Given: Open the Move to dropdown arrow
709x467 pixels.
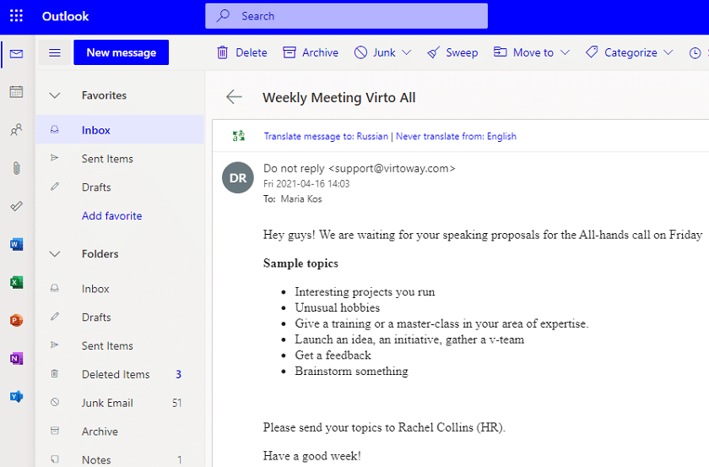Looking at the screenshot, I should pos(565,52).
